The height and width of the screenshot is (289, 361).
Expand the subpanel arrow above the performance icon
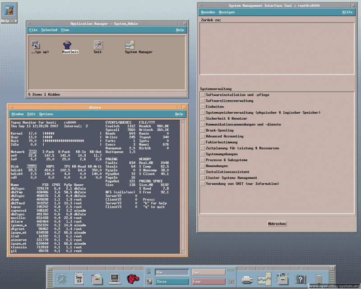click(x=264, y=268)
